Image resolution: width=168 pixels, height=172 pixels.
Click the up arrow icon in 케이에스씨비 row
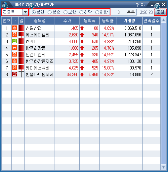click(82, 68)
